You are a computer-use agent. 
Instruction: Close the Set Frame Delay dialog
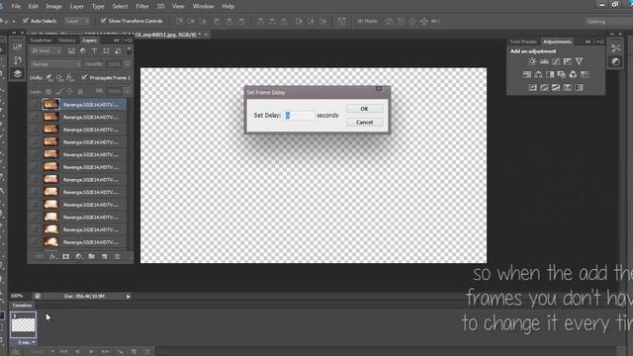(379, 89)
